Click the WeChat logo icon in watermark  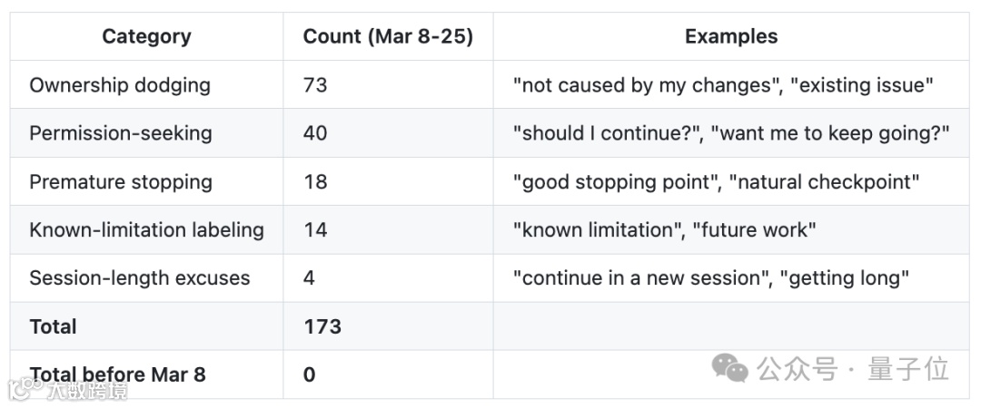(x=729, y=367)
